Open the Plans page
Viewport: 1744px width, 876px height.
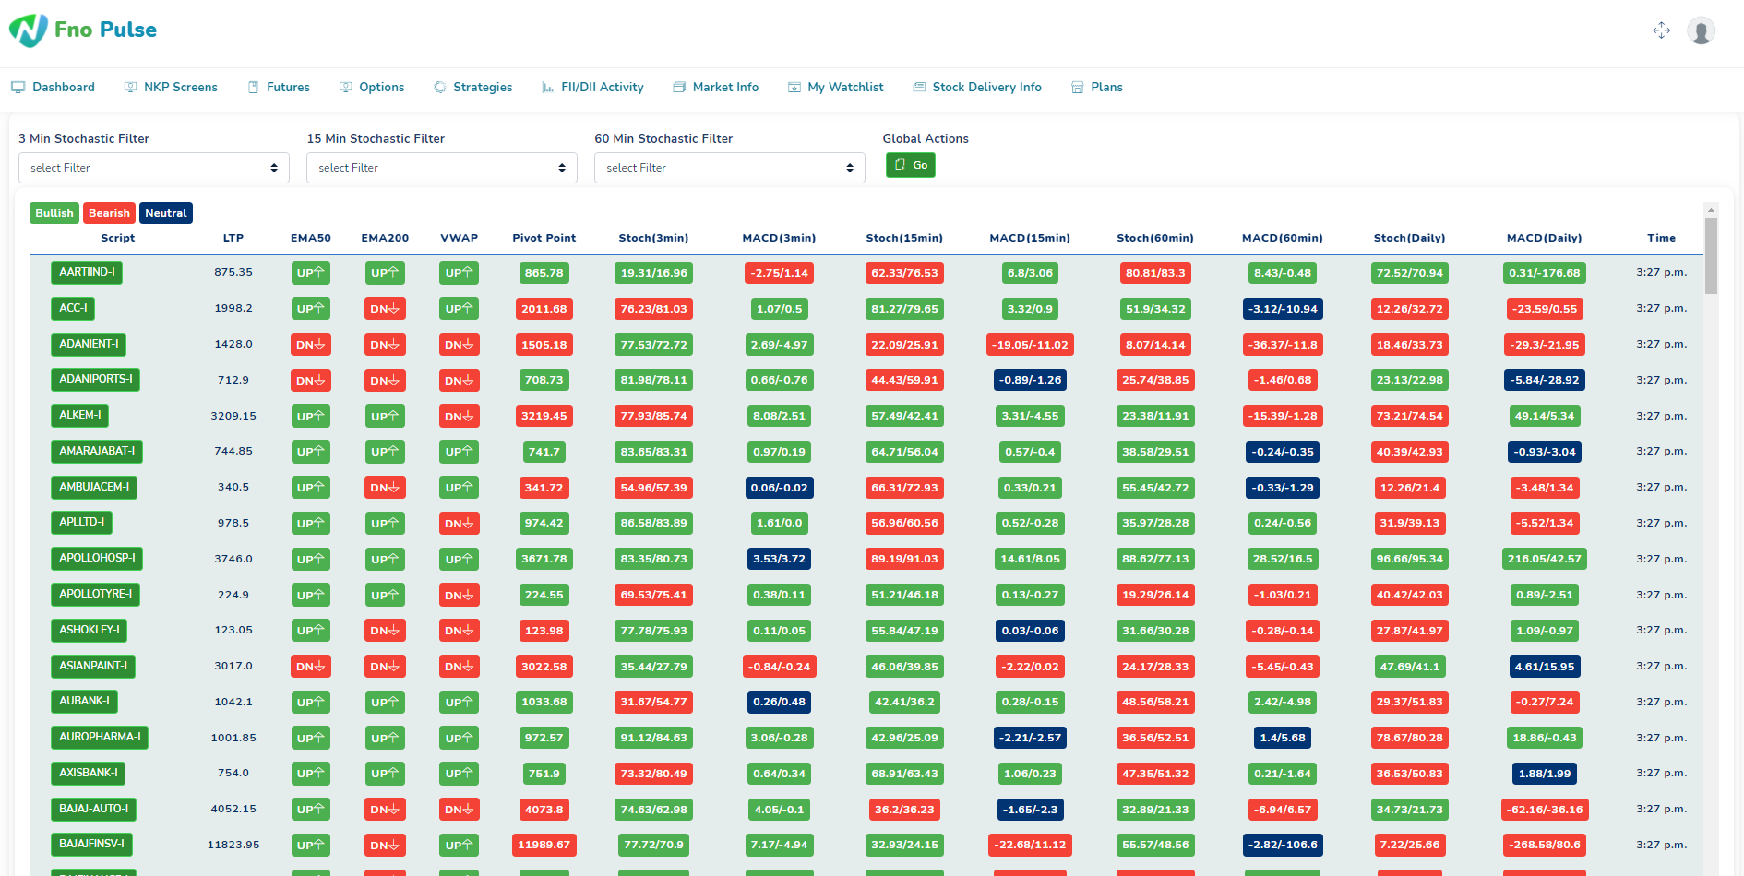pyautogui.click(x=1096, y=87)
